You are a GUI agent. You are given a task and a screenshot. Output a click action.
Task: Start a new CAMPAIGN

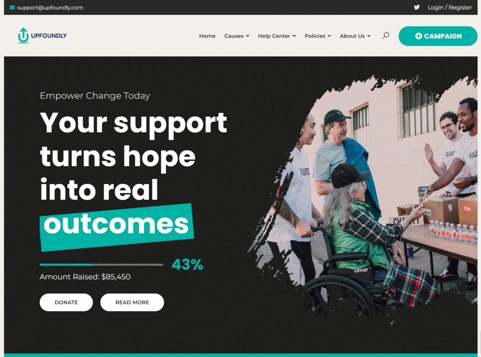click(438, 36)
